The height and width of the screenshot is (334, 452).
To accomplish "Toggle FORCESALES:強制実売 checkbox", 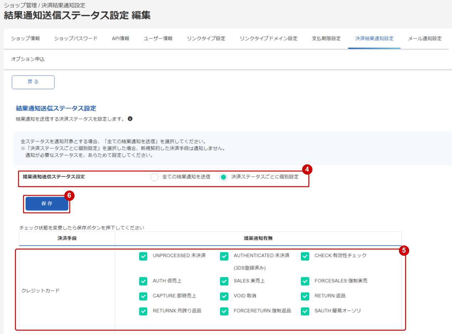I will [x=305, y=281].
